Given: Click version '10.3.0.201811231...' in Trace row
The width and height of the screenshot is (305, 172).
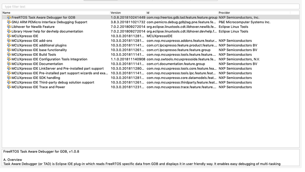Looking at the screenshot, I should pyautogui.click(x=128, y=87).
